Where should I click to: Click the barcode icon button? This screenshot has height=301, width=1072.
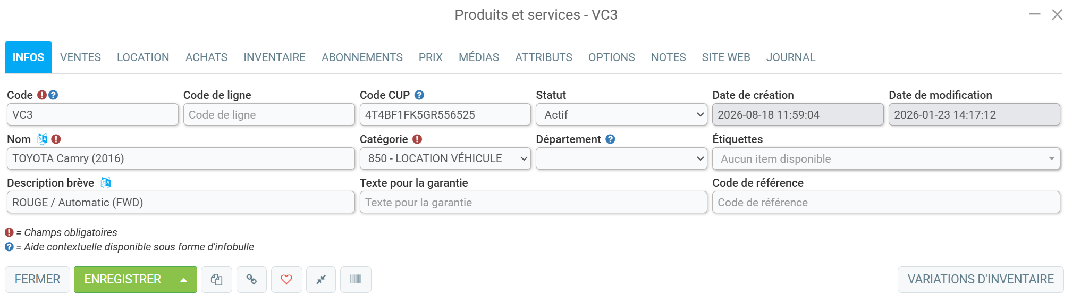[356, 280]
